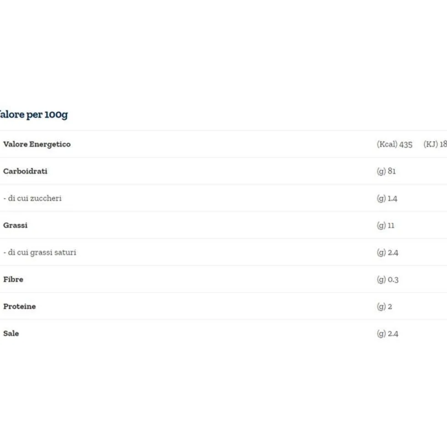
Task: Click the zuccheri value (g) 1.4
Action: [x=387, y=198]
